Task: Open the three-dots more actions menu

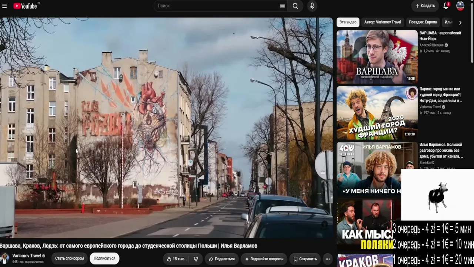Action: 328,259
